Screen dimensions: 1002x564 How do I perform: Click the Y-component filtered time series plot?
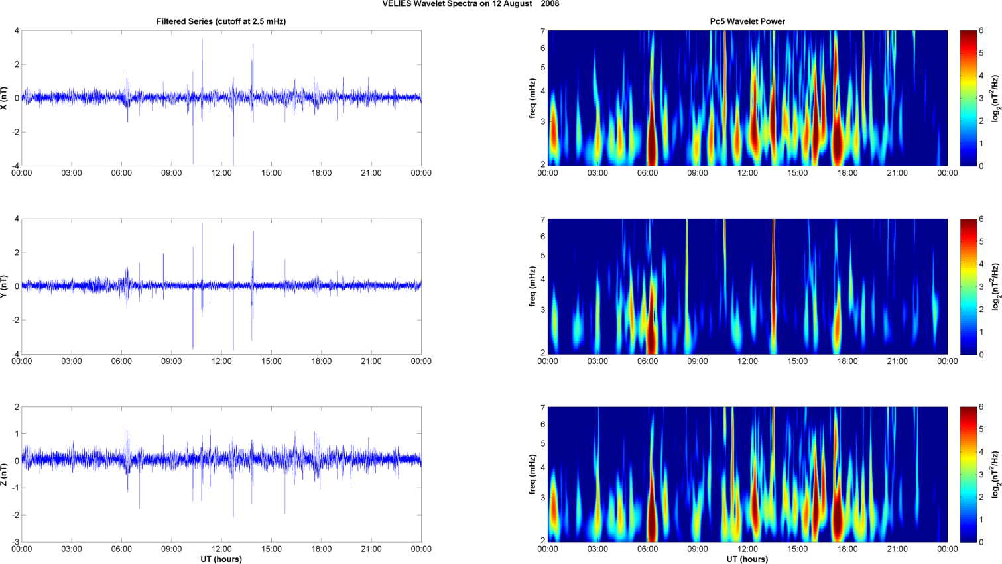(221, 286)
